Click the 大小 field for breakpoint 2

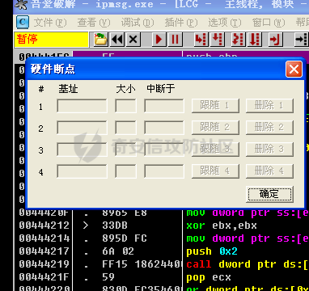pos(125,128)
